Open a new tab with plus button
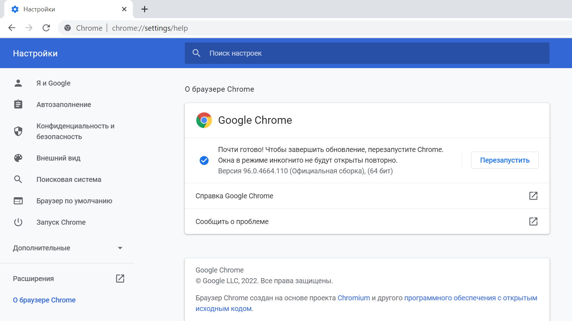This screenshot has width=572, height=321. click(x=144, y=9)
